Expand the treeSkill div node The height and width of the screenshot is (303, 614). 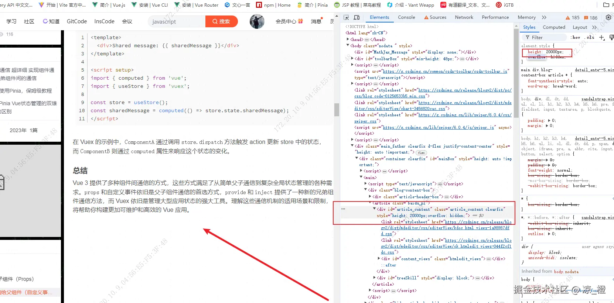tap(374, 278)
